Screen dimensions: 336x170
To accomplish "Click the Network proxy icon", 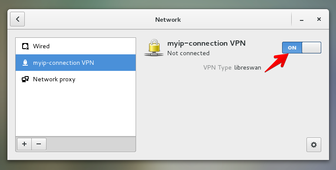I will (25, 79).
